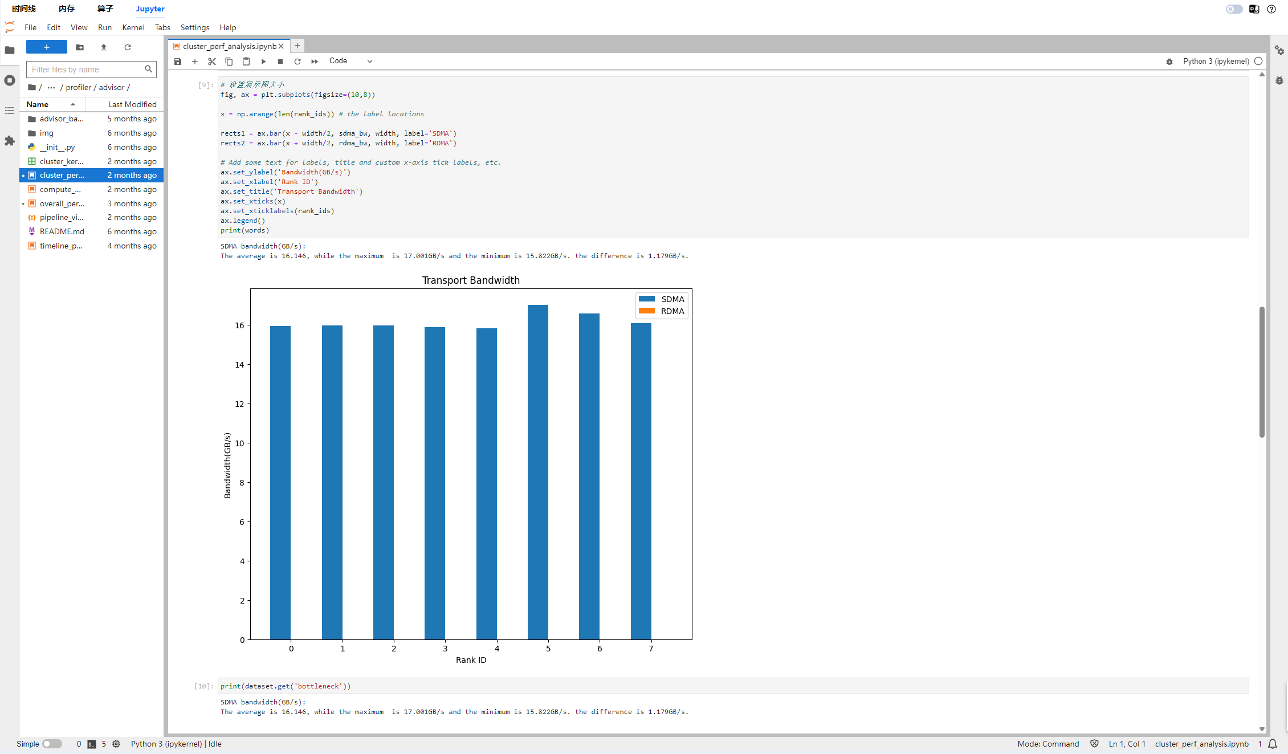The height and width of the screenshot is (754, 1288).
Task: Open the Settings menu
Action: coord(195,27)
